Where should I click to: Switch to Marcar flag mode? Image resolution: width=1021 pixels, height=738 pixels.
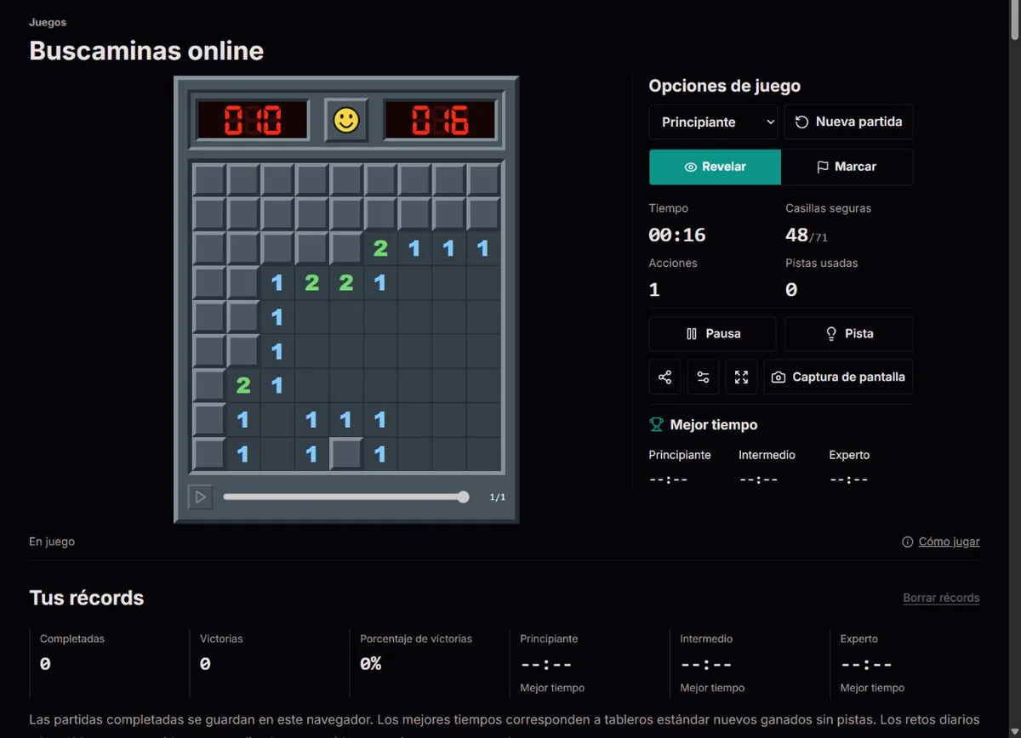pos(847,167)
